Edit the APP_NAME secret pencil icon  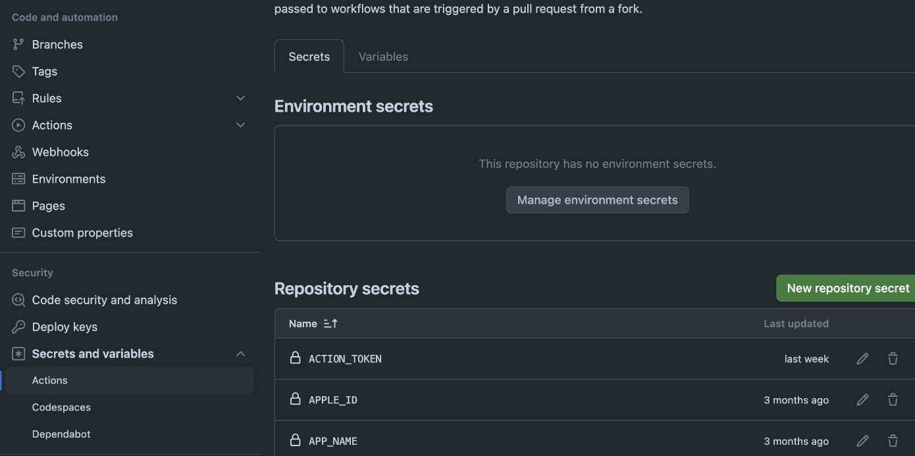(x=862, y=441)
